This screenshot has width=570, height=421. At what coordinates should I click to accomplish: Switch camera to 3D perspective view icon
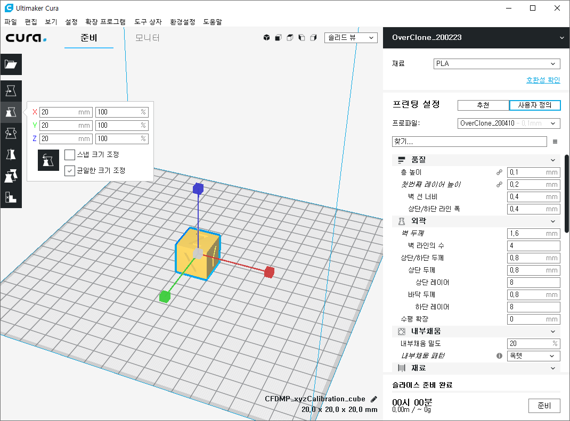tap(266, 37)
